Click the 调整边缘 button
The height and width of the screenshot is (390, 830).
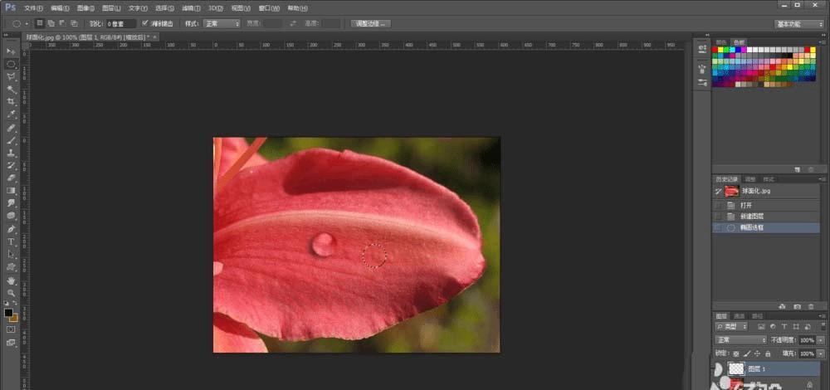pyautogui.click(x=370, y=23)
